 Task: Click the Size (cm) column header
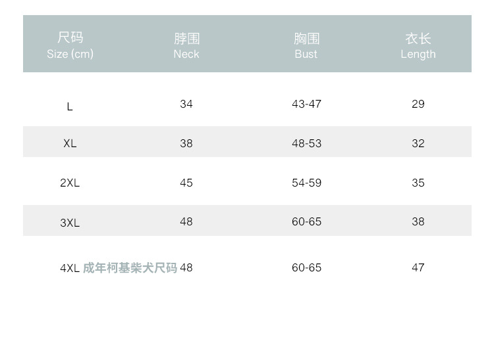click(70, 45)
